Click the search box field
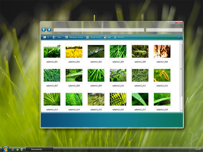Image resolution: width=203 pixels, height=152 pixels. pyautogui.click(x=164, y=30)
